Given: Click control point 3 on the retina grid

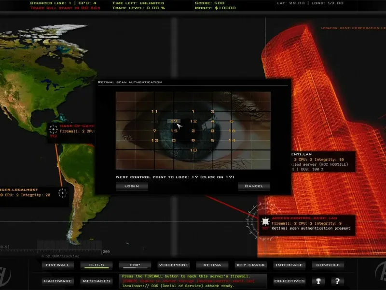Looking at the screenshot, I should 212,112.
